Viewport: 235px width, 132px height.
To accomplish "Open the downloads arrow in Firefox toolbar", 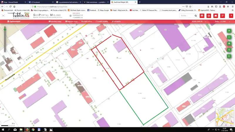I will [x=208, y=6].
